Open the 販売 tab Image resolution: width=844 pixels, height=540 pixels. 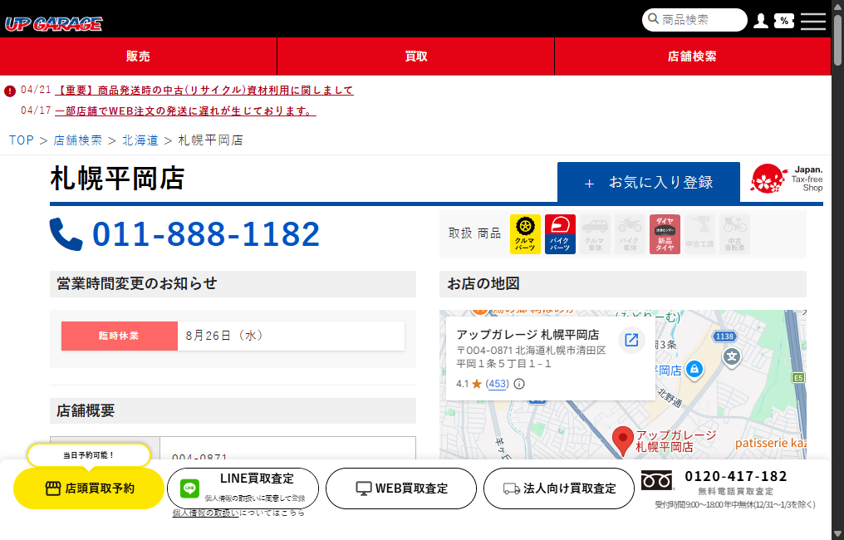tap(139, 56)
